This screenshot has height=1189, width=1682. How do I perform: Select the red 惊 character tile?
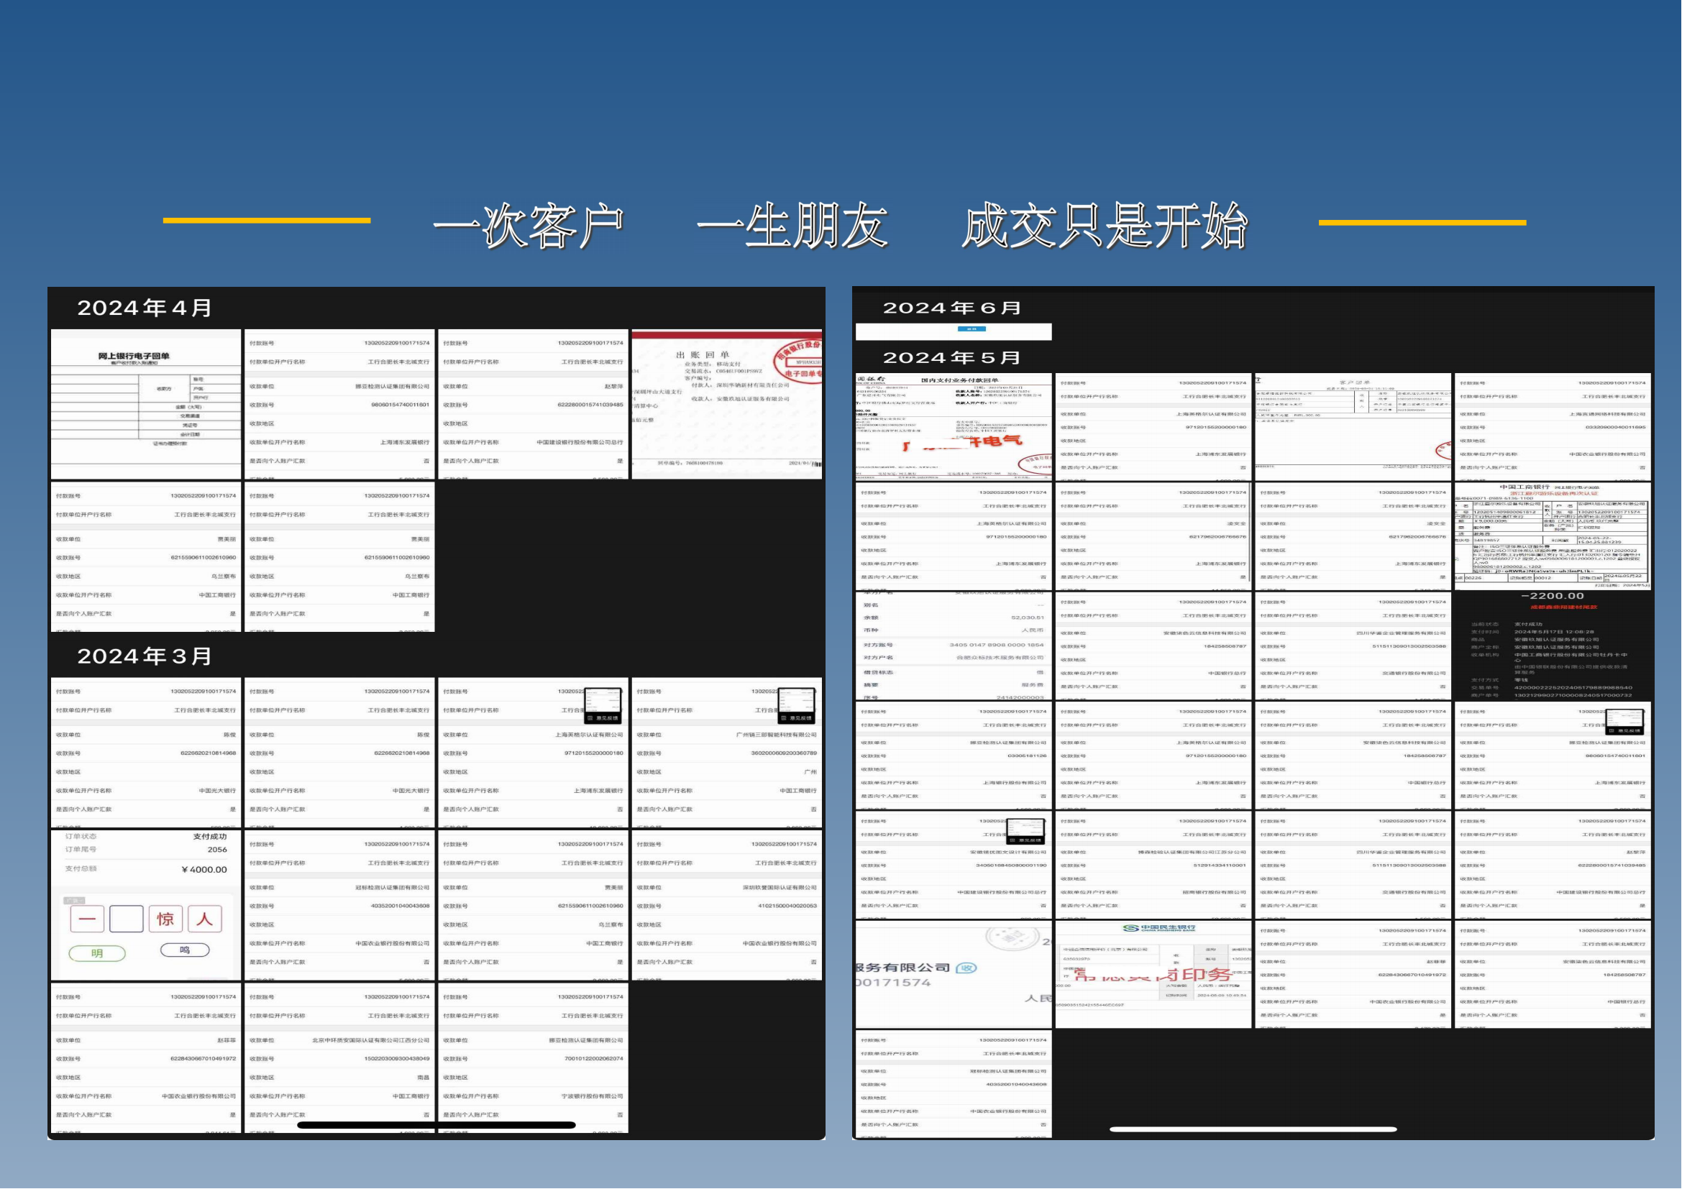165,919
